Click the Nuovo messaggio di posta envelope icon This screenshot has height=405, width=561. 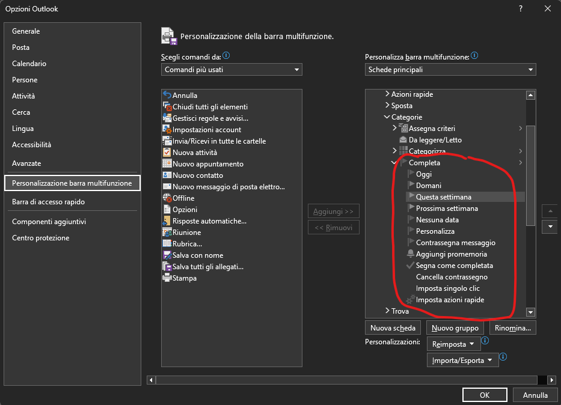pos(167,187)
